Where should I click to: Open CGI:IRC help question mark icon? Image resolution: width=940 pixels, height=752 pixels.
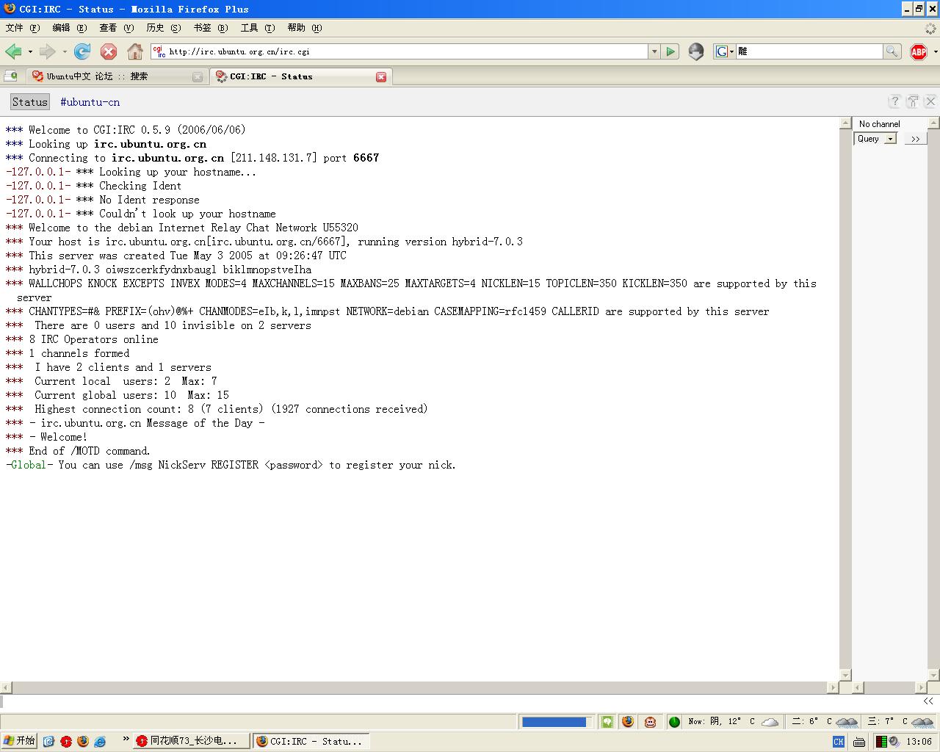894,101
